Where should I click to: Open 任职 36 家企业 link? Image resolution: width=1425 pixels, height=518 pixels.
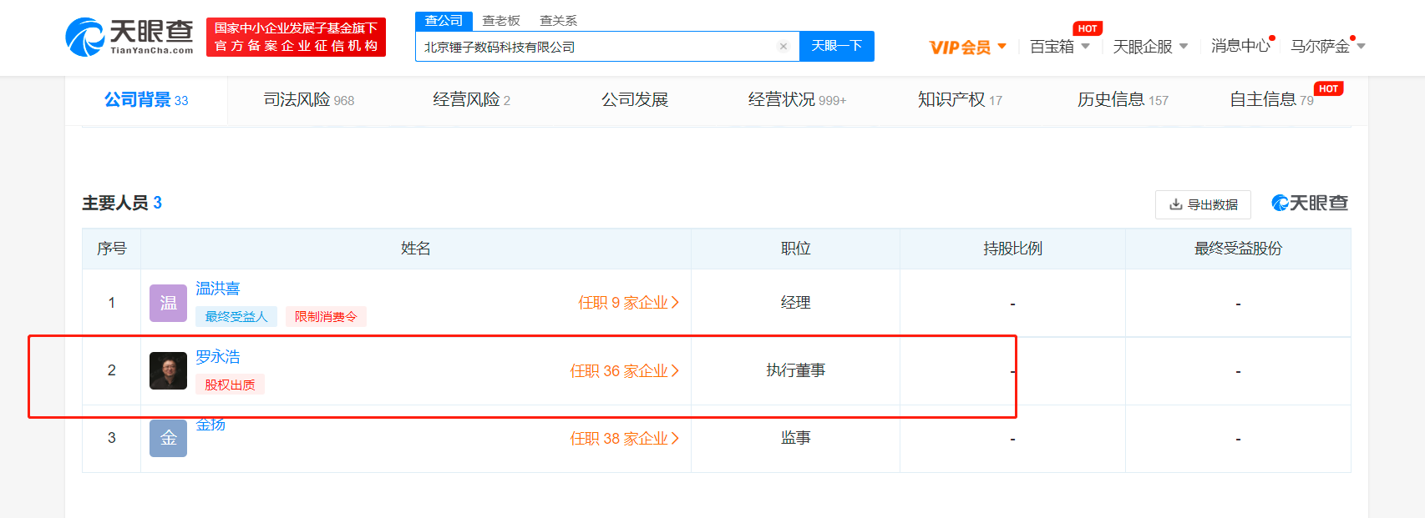(625, 371)
